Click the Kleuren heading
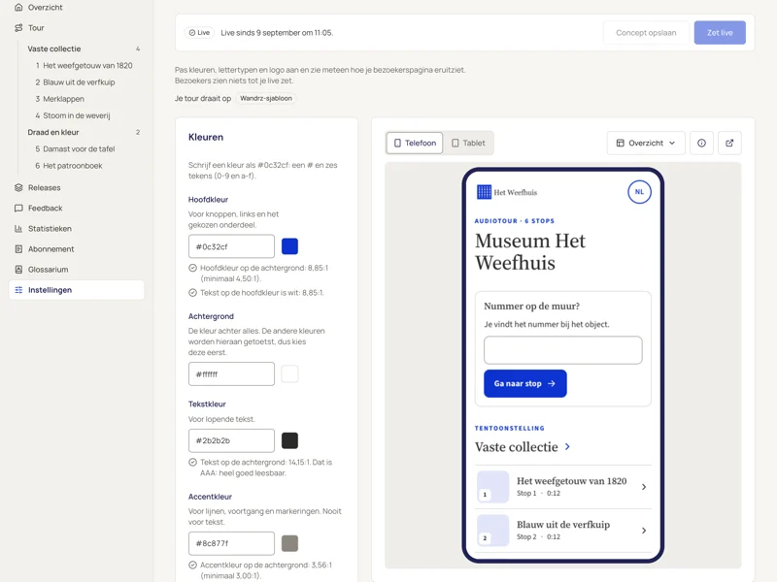 [206, 137]
